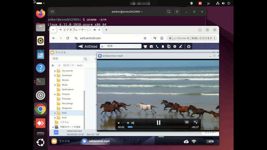
Task: Adjust the video volume slider knob
Action: pos(128,123)
